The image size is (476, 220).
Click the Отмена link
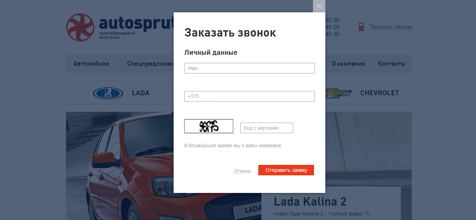[242, 171]
